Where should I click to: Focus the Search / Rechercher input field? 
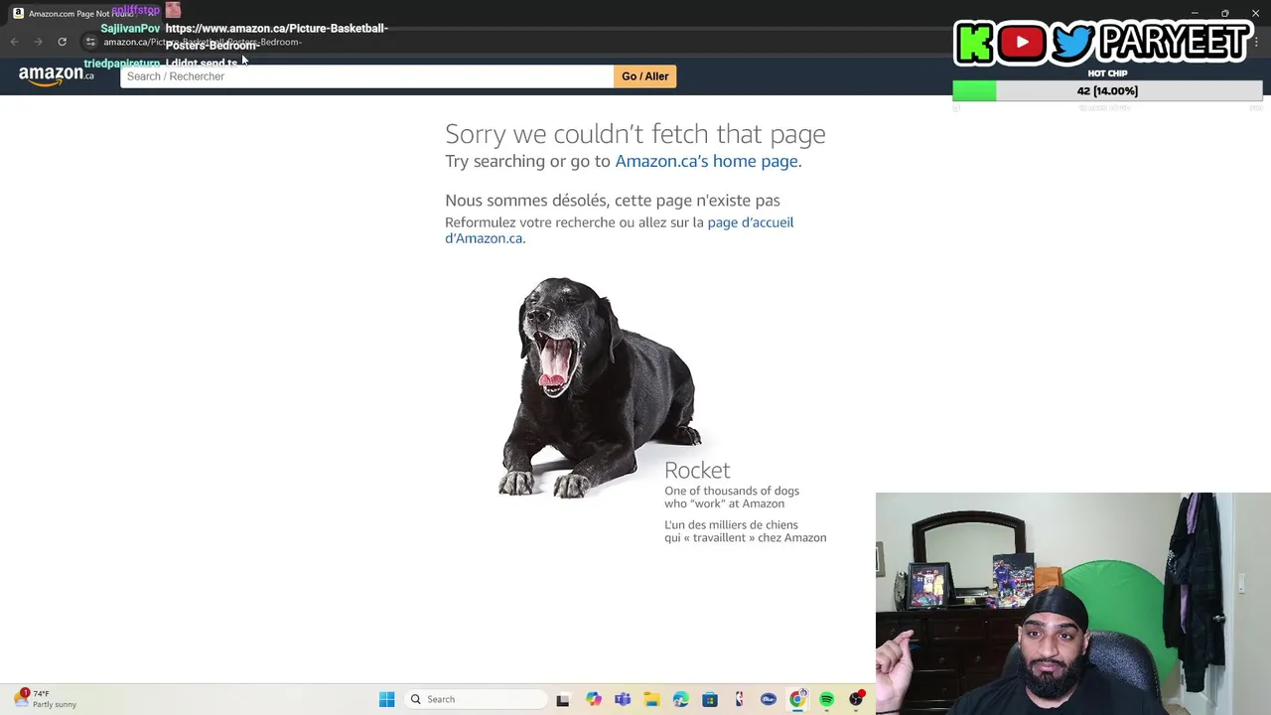(x=366, y=76)
